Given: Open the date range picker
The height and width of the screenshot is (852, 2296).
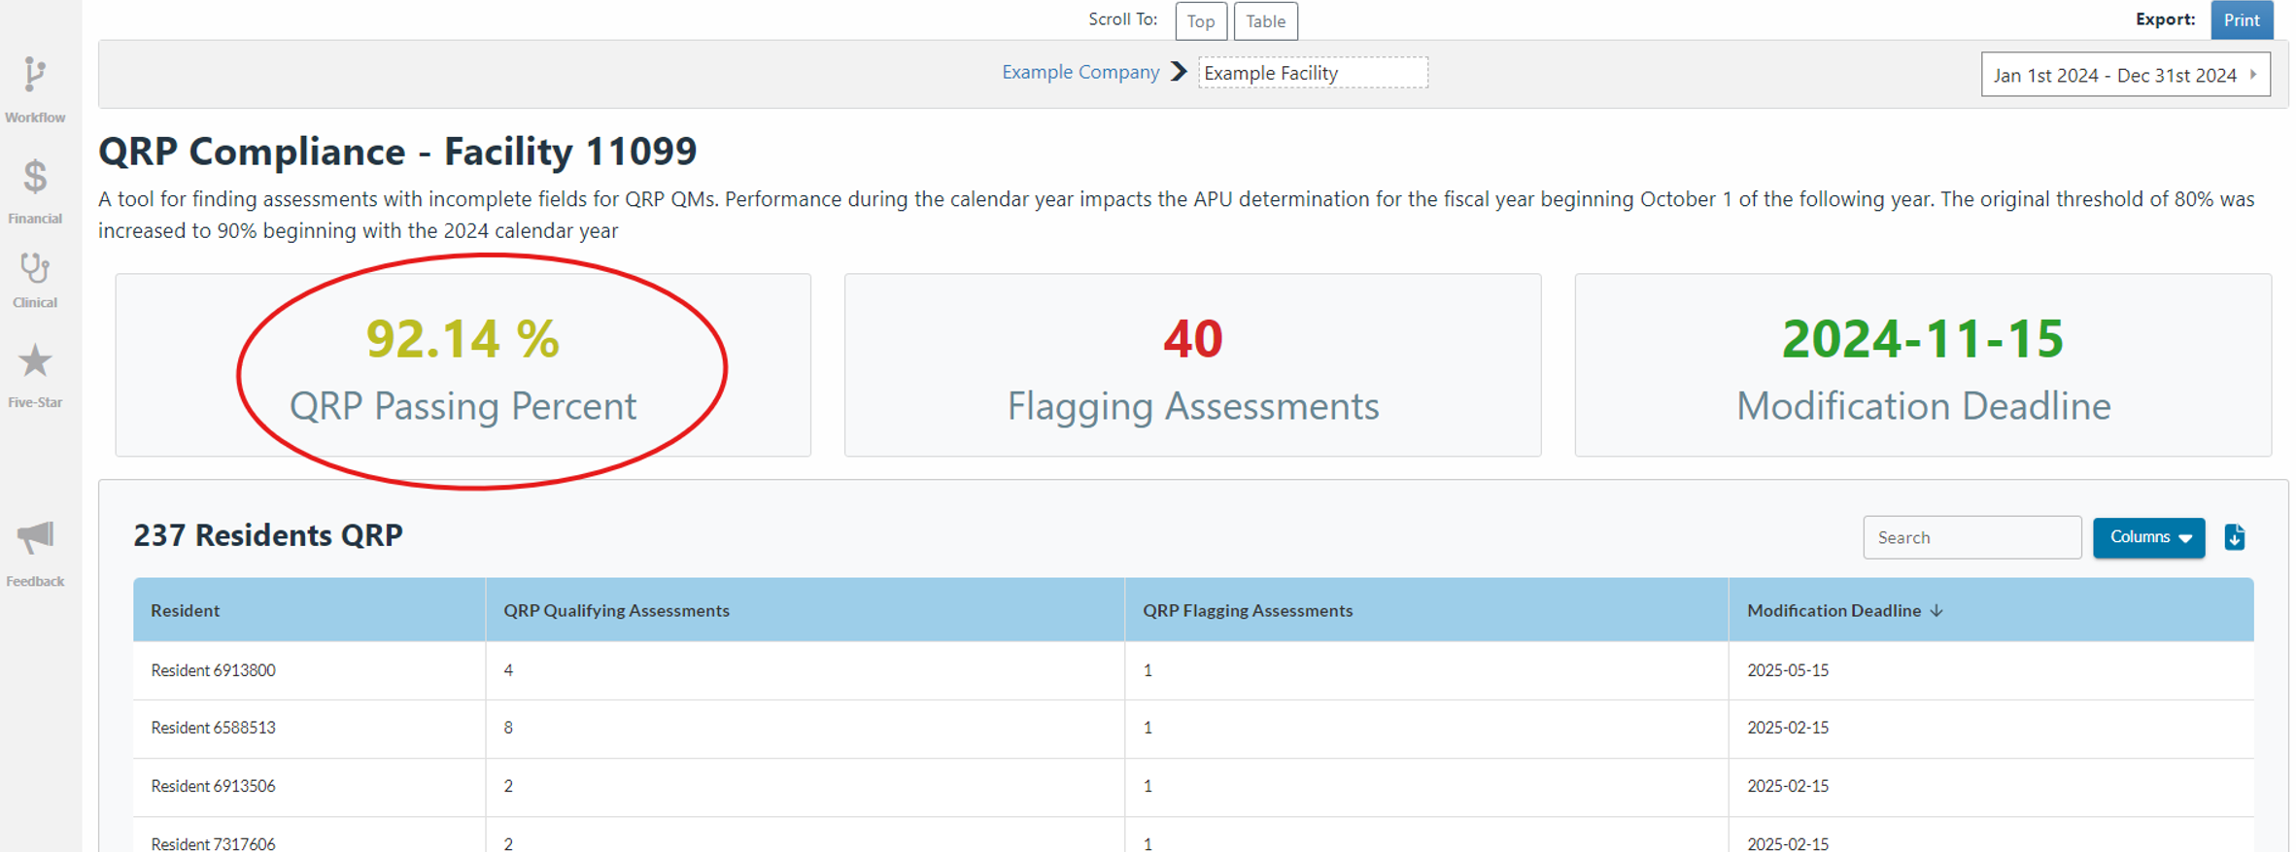Looking at the screenshot, I should click(2124, 75).
